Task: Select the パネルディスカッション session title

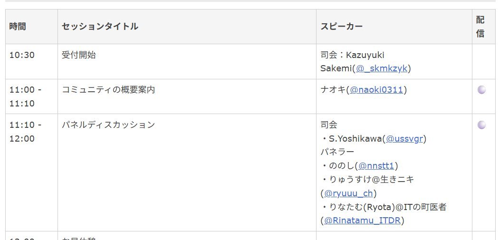Action: tap(108, 125)
